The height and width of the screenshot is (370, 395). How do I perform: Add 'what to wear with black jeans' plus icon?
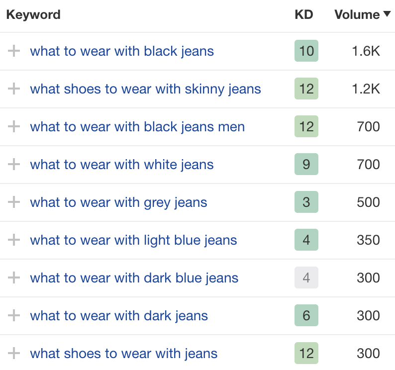[14, 51]
